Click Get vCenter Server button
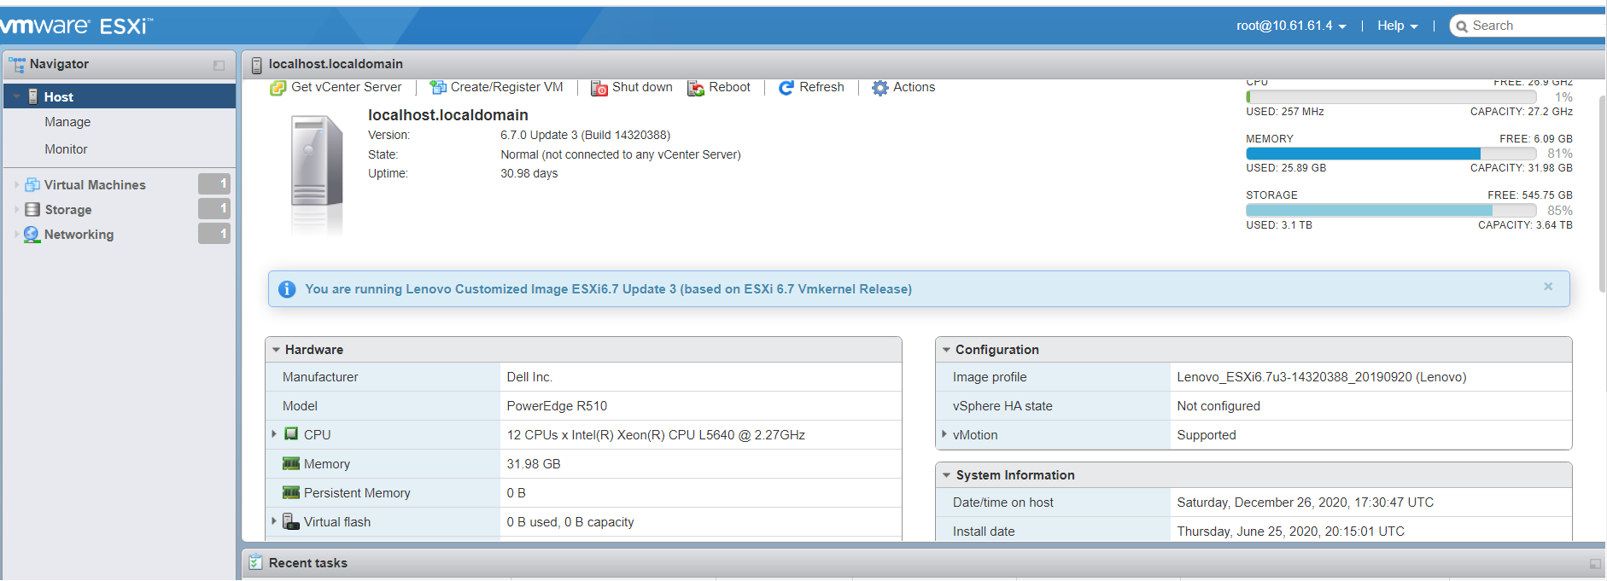 point(336,87)
